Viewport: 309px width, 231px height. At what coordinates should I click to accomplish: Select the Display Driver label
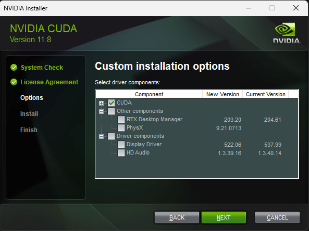click(144, 144)
